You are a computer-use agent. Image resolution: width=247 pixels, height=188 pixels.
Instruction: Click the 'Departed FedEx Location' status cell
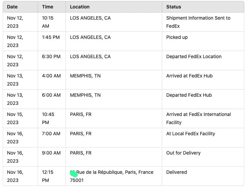click(x=194, y=56)
